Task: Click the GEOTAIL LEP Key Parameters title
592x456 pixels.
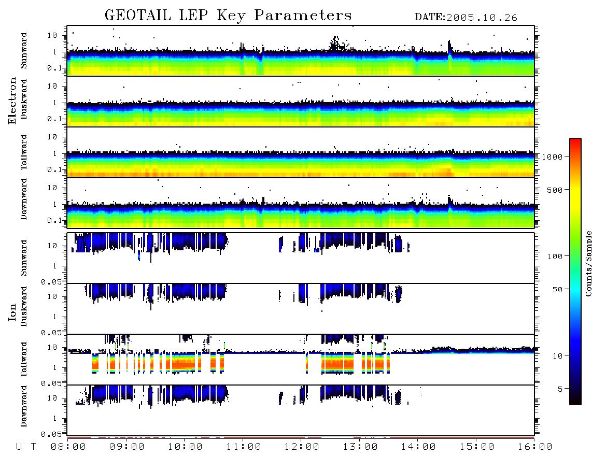Action: tap(228, 16)
